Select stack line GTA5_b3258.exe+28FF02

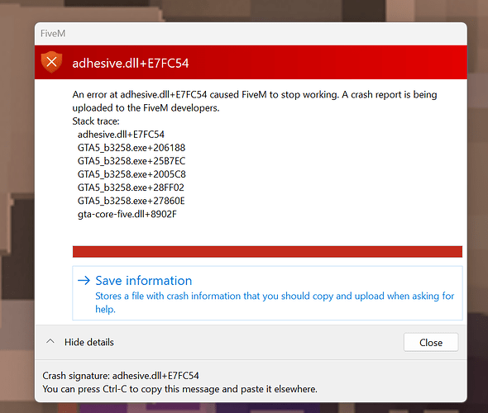click(x=131, y=188)
